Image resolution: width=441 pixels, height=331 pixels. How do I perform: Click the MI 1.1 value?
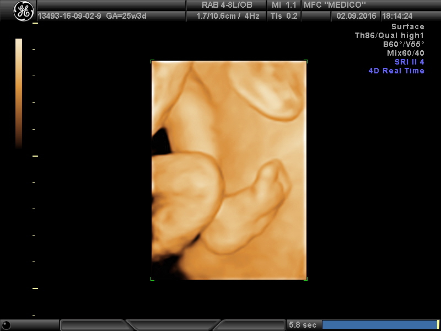(x=283, y=5)
